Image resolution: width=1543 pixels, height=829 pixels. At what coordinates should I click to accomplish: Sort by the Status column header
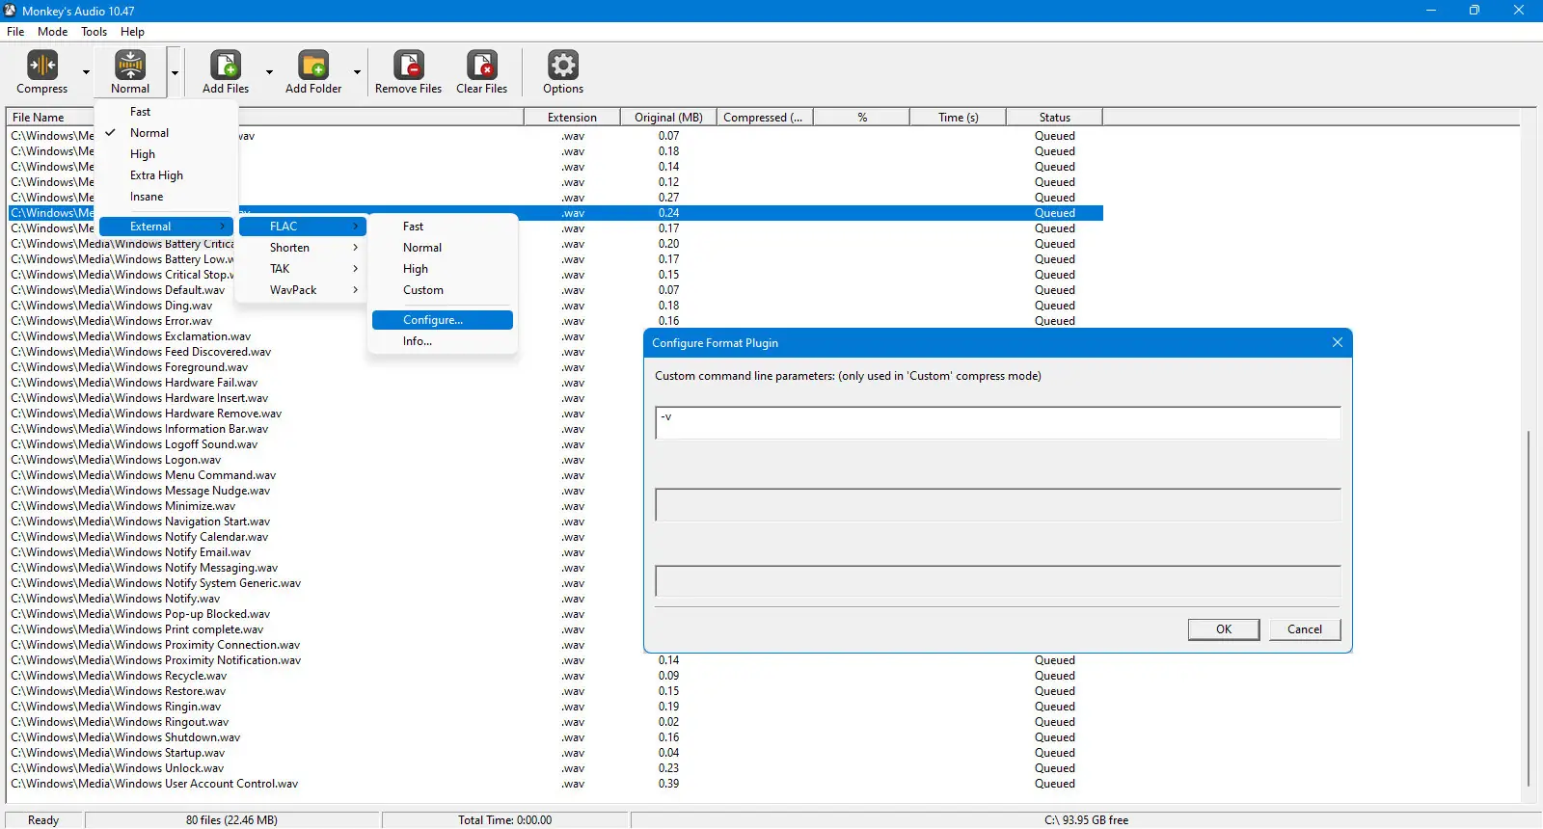[1054, 118]
